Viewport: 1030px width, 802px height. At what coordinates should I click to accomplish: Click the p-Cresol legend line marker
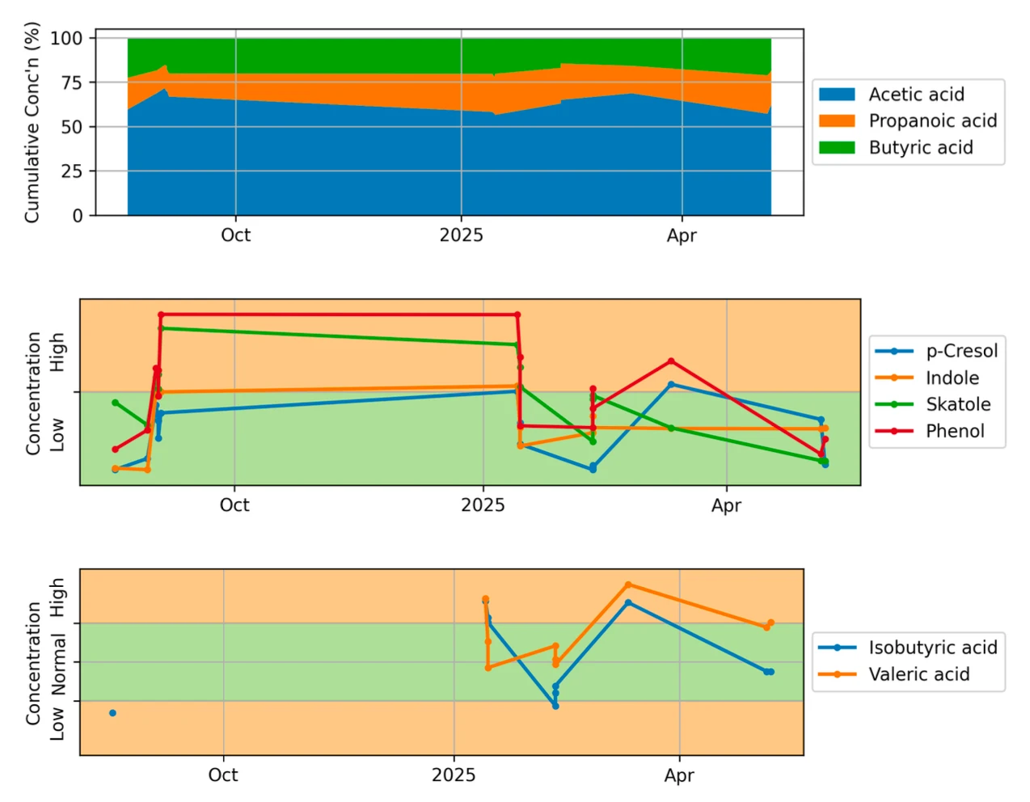[894, 351]
